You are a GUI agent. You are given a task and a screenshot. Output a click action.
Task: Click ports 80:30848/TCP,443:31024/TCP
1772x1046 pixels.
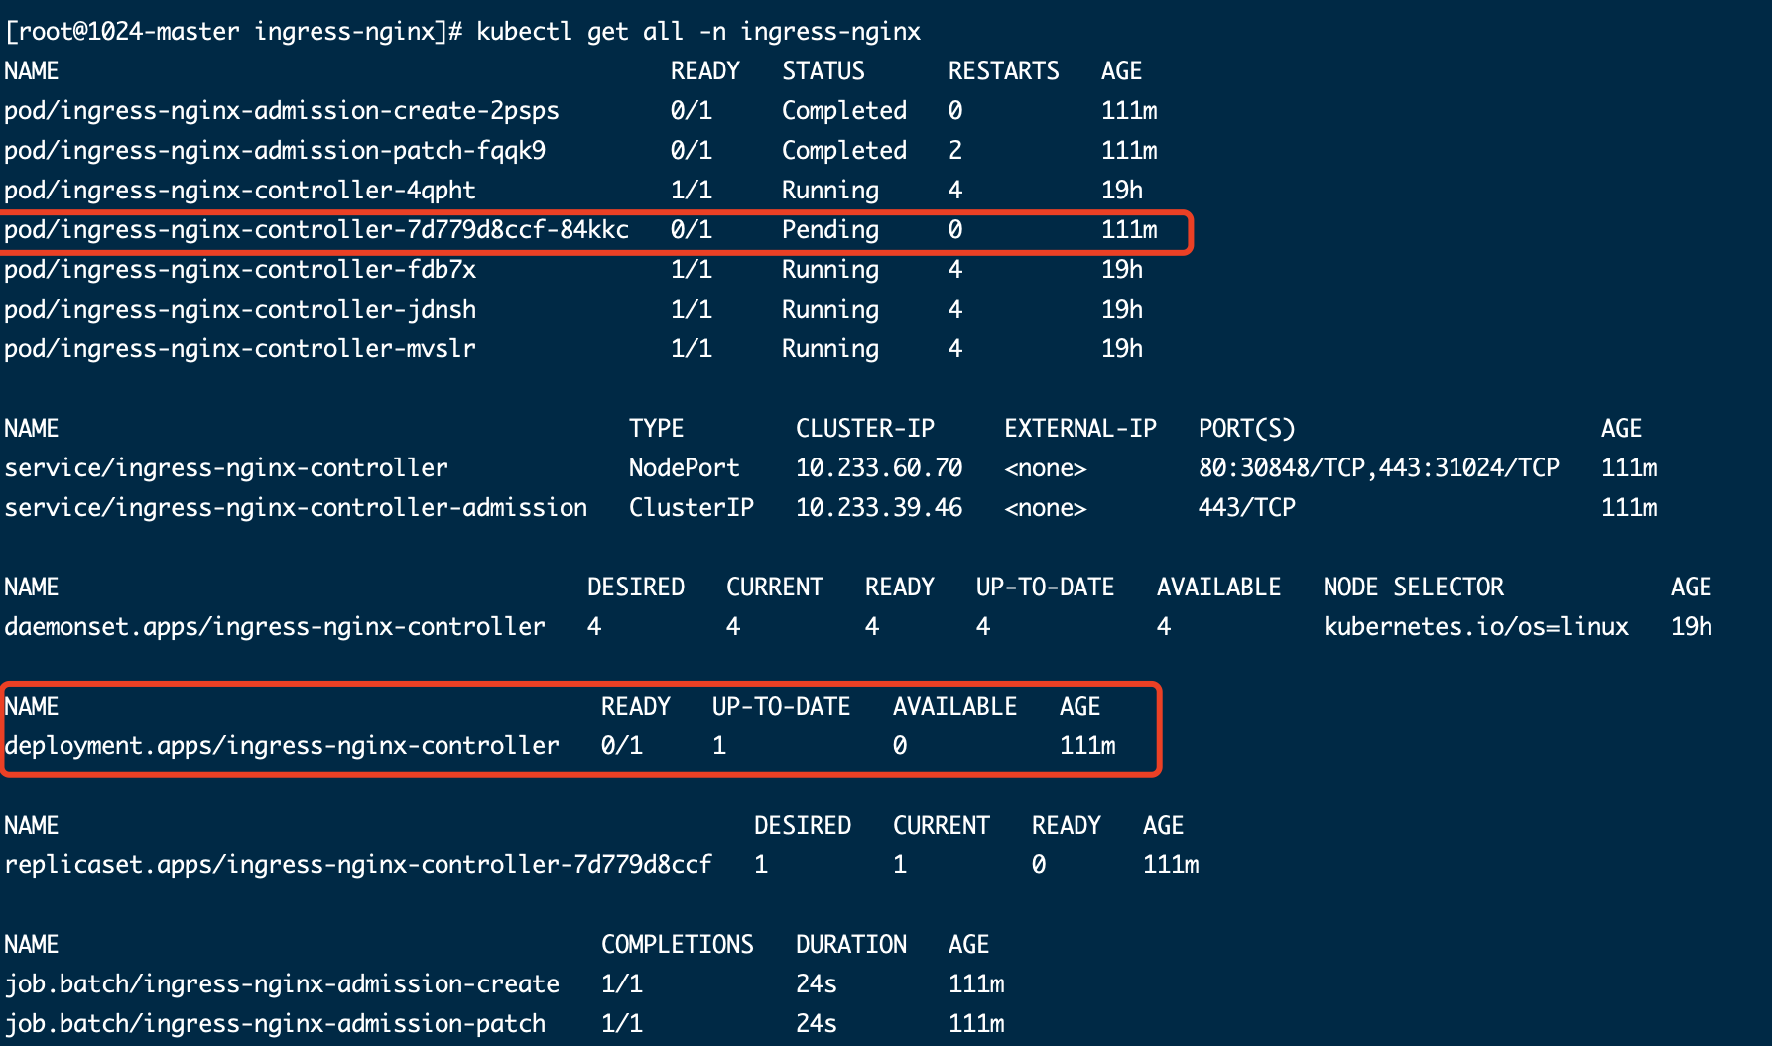tap(1379, 468)
